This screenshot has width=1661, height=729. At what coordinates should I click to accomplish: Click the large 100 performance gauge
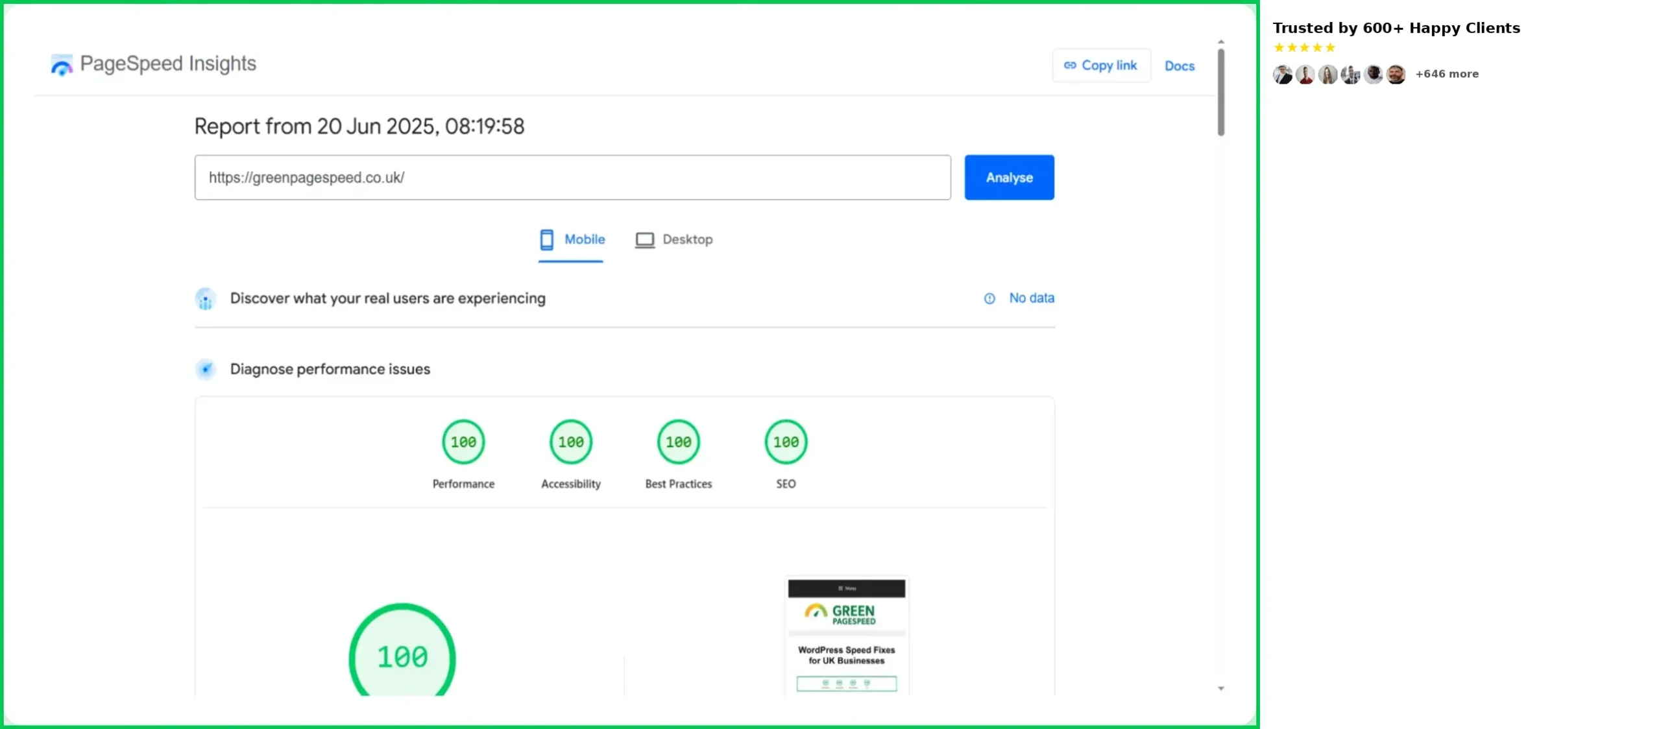click(402, 655)
